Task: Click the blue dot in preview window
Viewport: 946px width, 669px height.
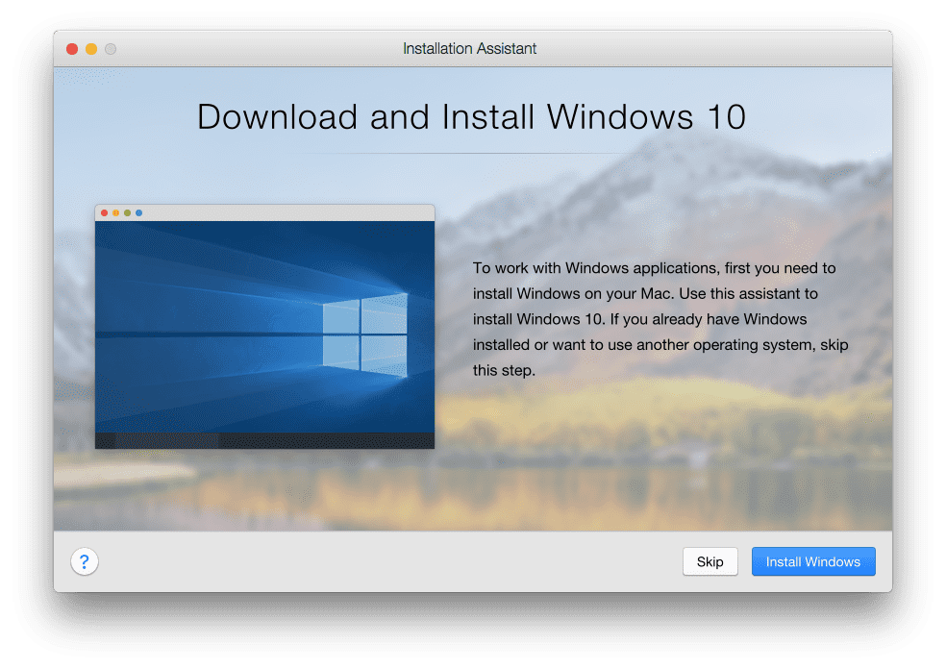Action: (139, 212)
